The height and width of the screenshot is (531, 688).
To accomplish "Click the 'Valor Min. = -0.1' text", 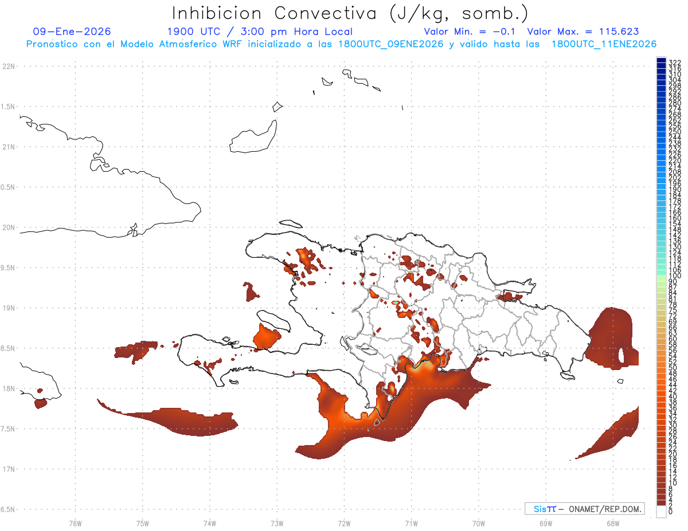I will (471, 32).
